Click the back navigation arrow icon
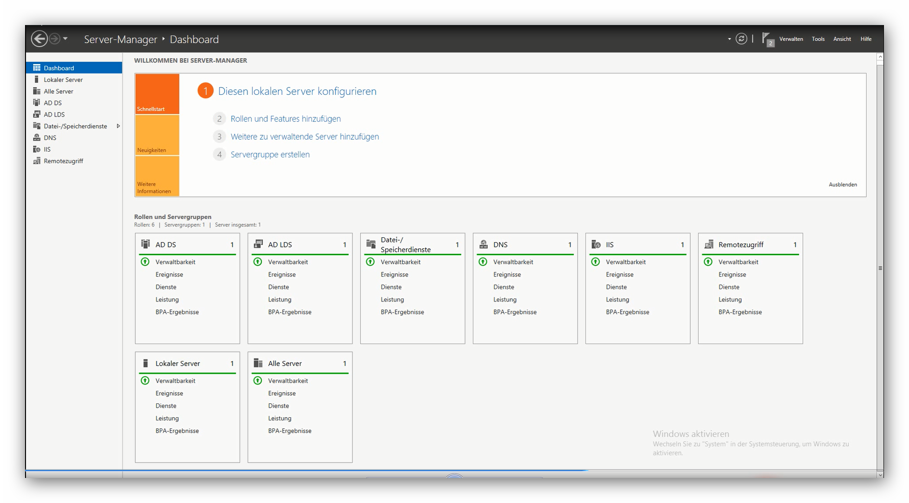The height and width of the screenshot is (503, 909). pos(39,39)
